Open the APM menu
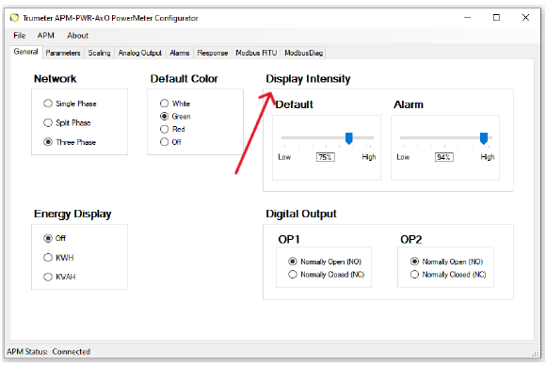 (45, 36)
